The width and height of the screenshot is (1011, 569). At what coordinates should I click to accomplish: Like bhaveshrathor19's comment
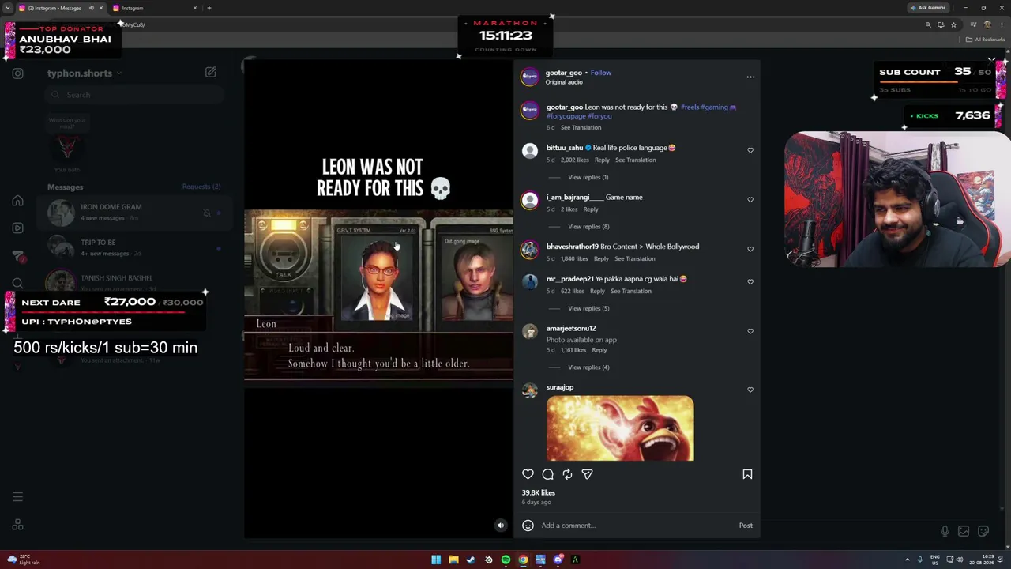(x=750, y=249)
